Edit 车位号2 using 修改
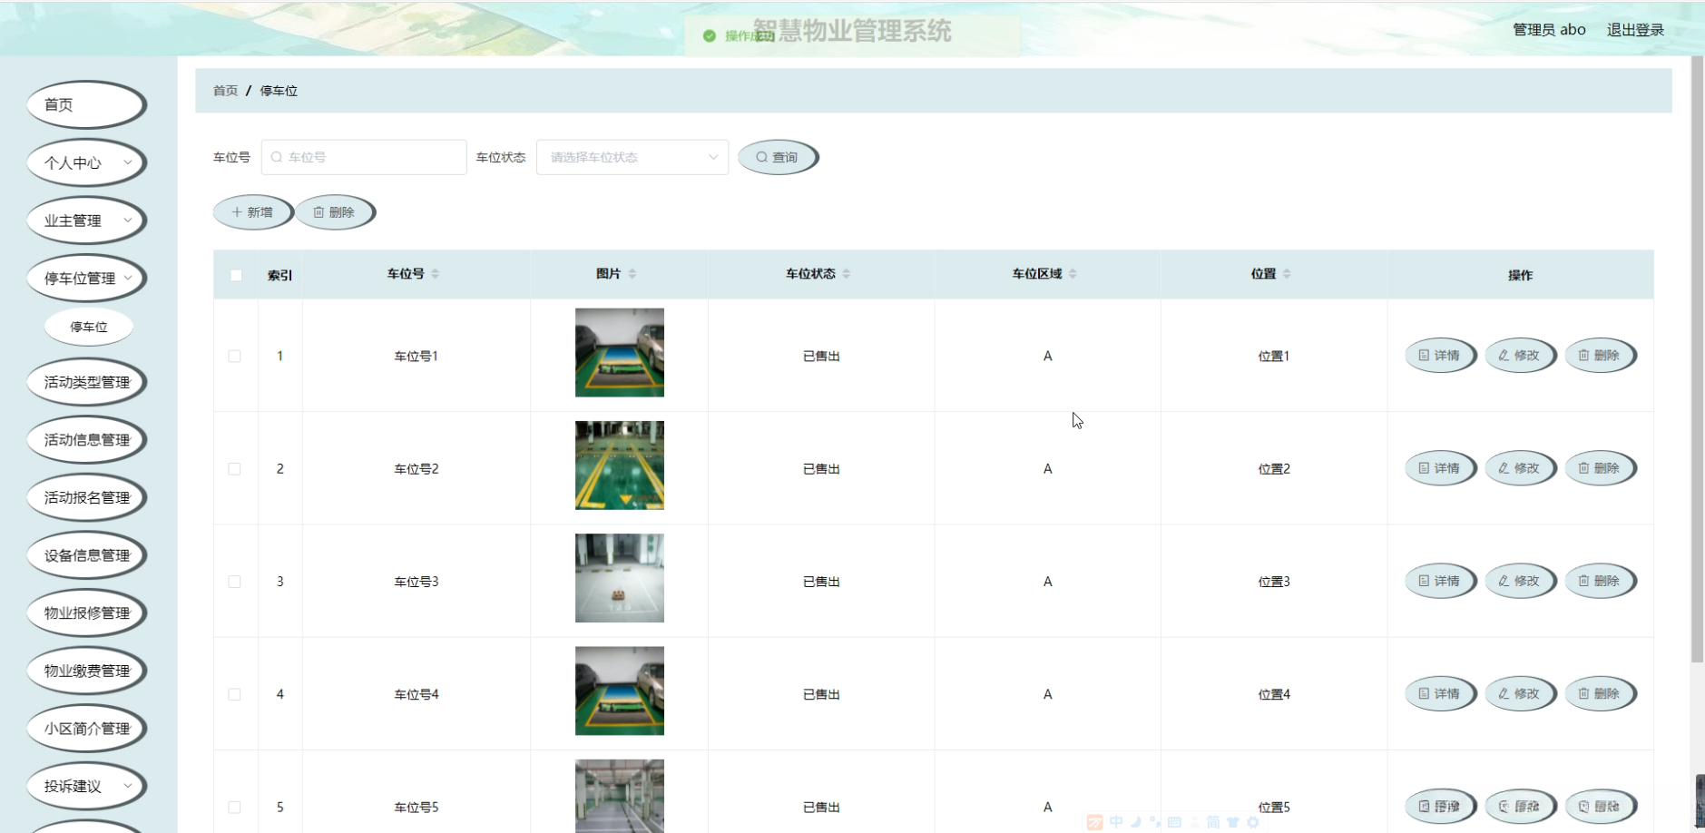Screen dimensions: 1705x833 tap(1521, 468)
